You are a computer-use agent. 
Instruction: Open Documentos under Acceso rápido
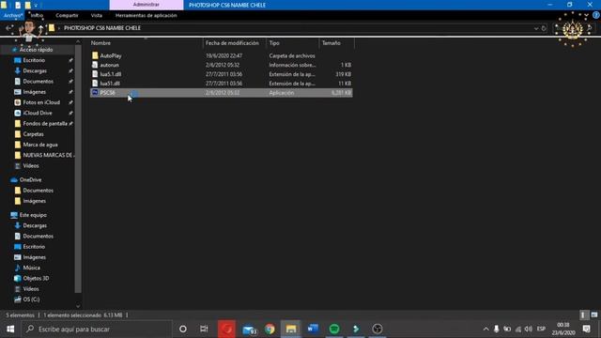tap(39, 82)
